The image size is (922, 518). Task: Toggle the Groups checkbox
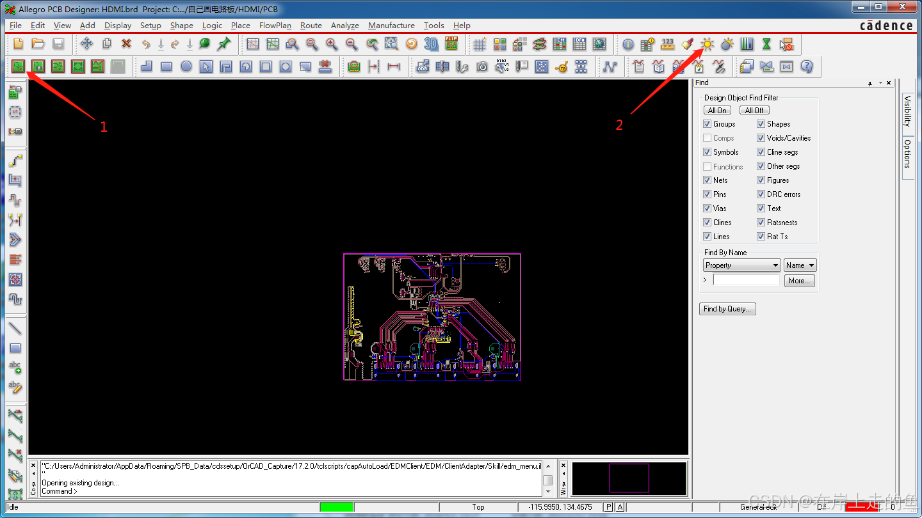pyautogui.click(x=708, y=124)
